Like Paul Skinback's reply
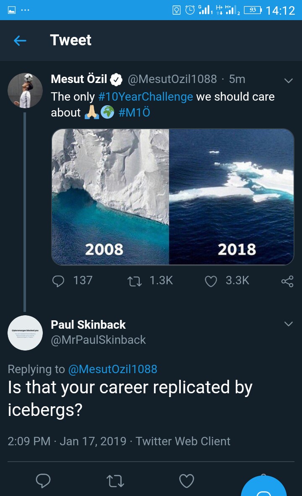 (x=187, y=481)
